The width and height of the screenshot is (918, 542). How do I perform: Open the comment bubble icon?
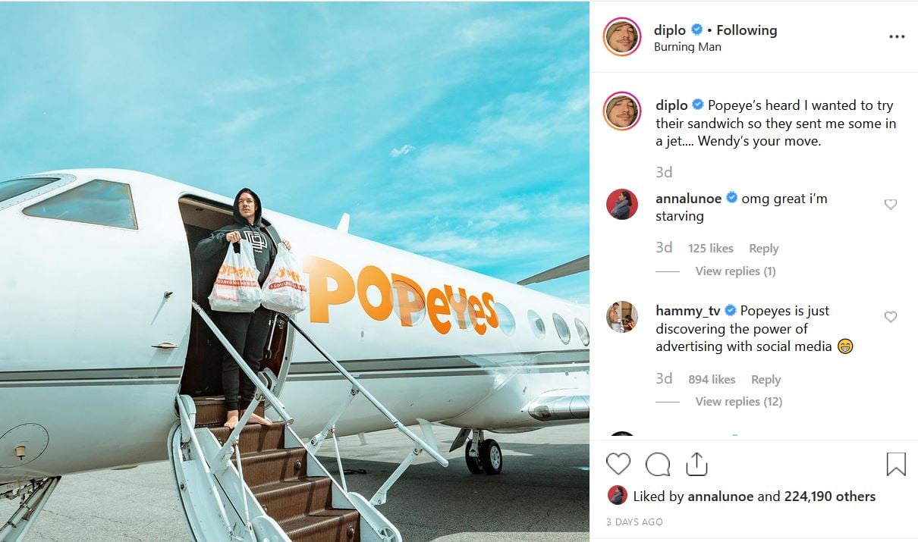pos(657,464)
